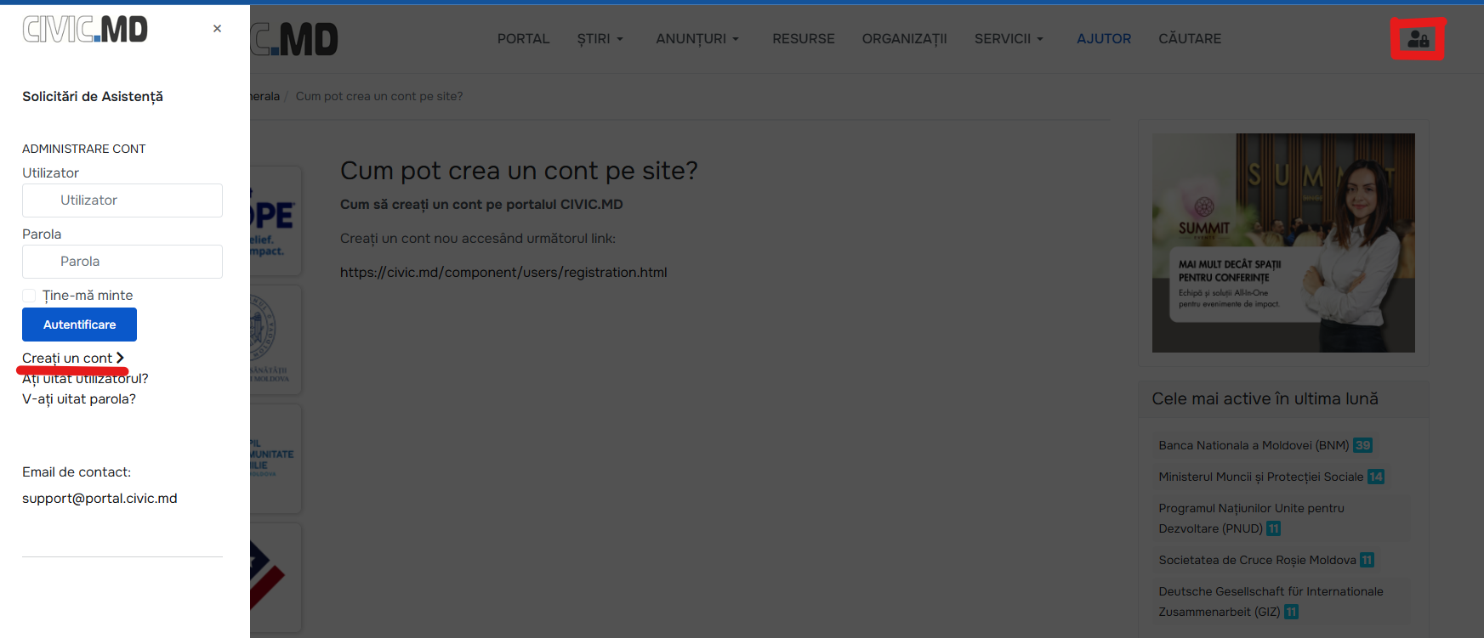Click the CIVIC.MD logo in sidebar
Screen dimensions: 1484x638
coord(85,30)
